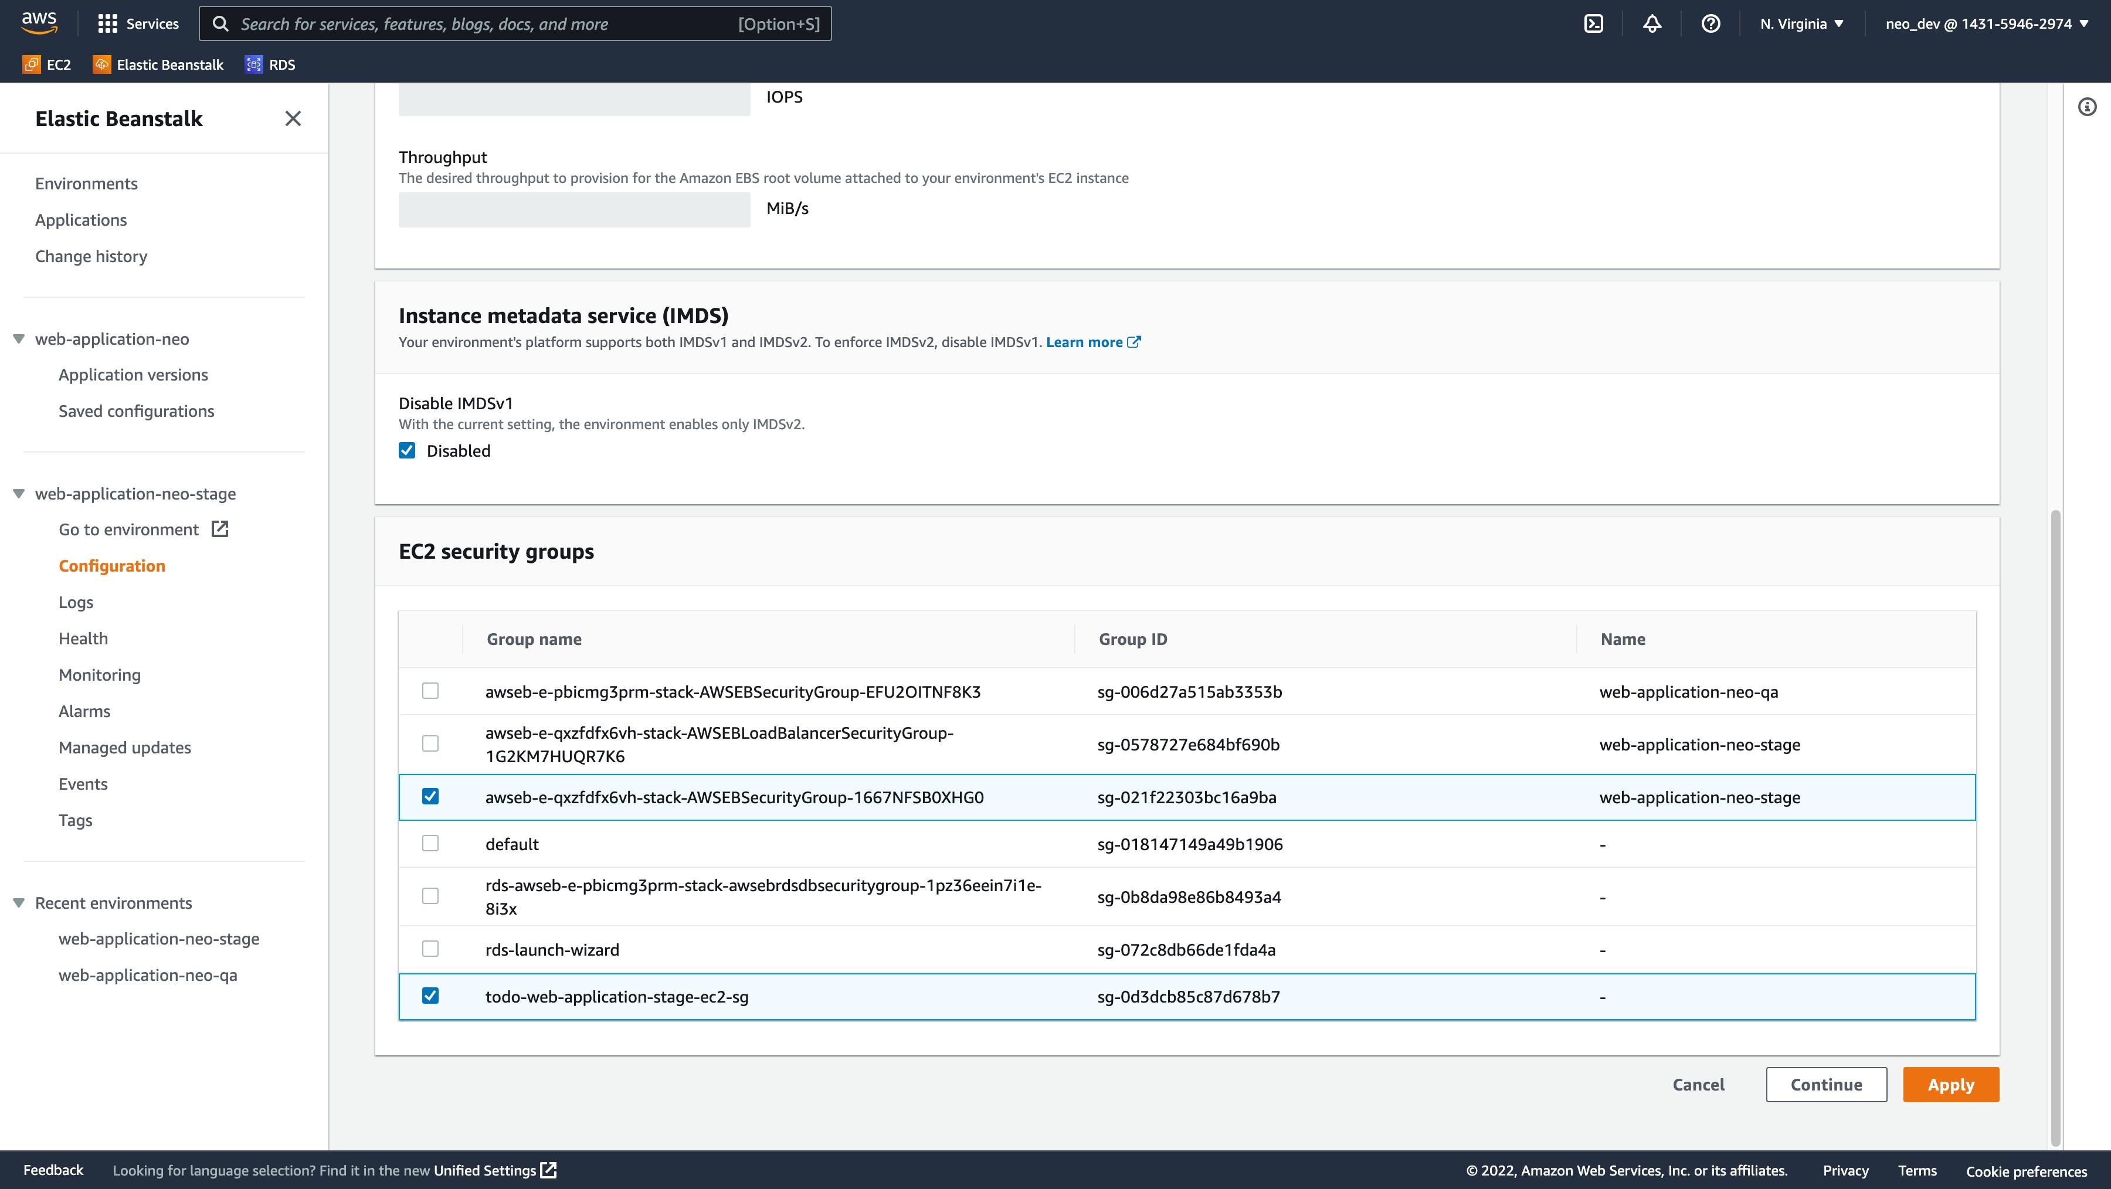Open Events in the sidebar

[83, 784]
